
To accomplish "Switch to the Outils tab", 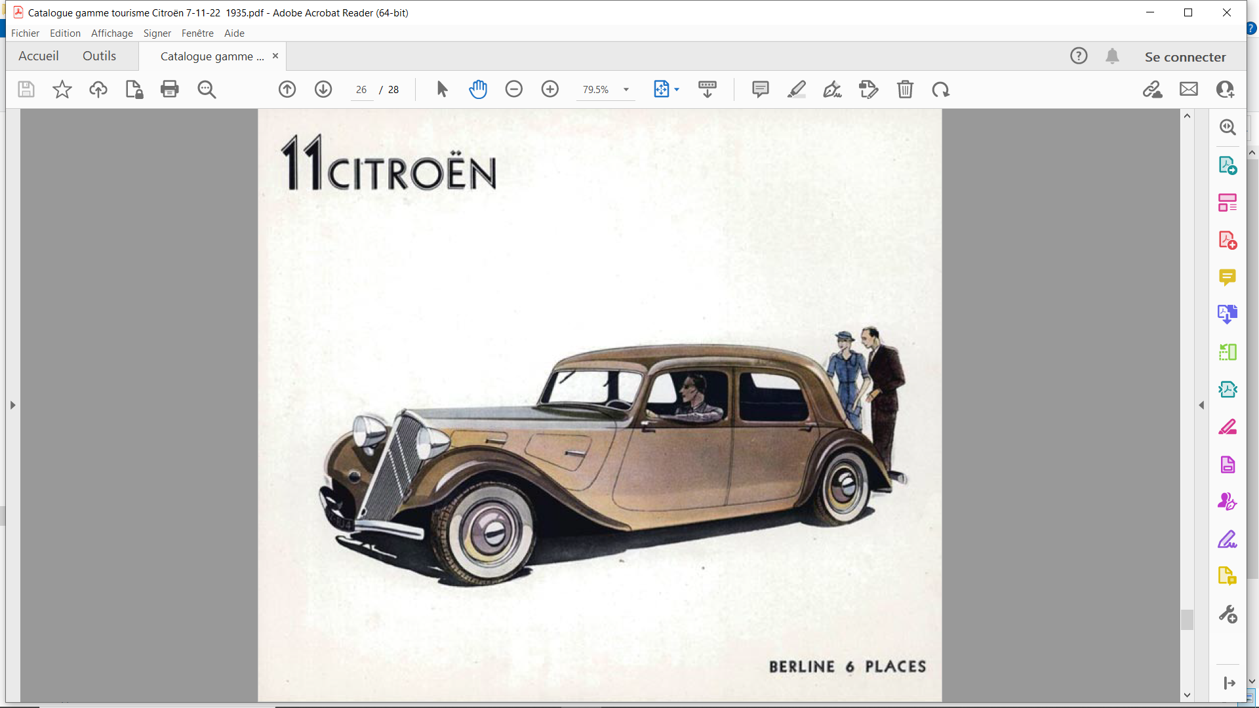I will coord(99,56).
